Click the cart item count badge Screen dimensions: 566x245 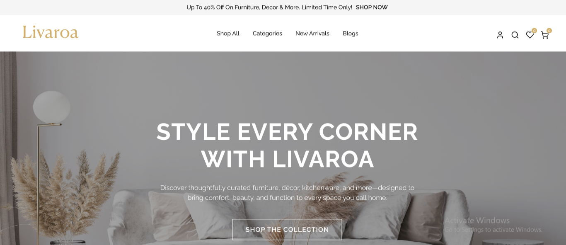tap(549, 31)
